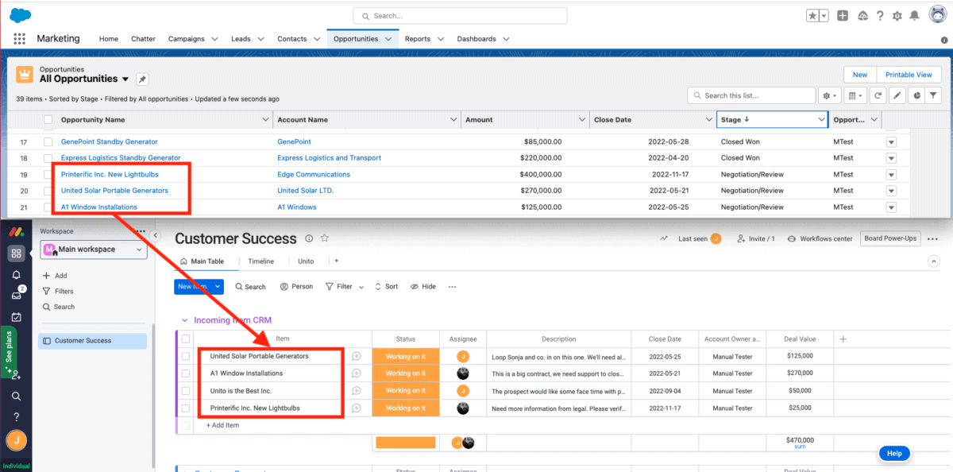Check the Unito is the Best Inc. row
The image size is (953, 472).
(184, 390)
